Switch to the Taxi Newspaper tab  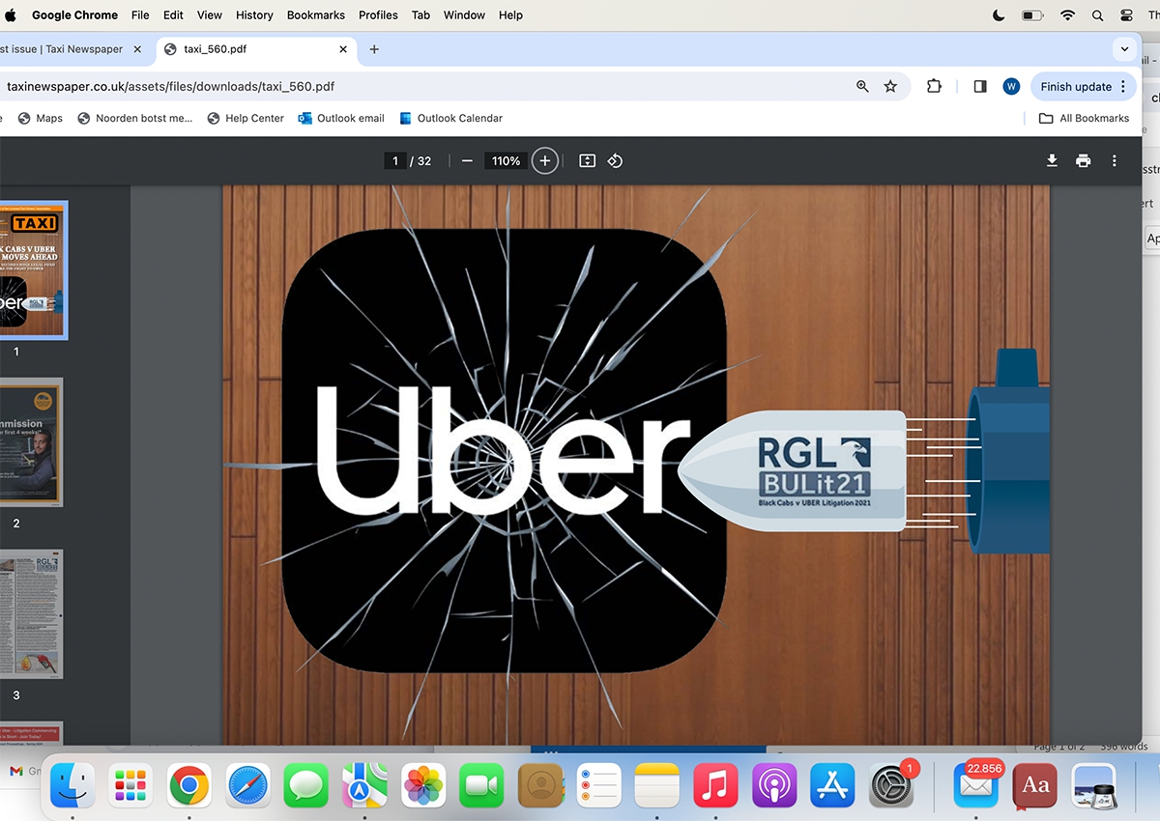[63, 49]
